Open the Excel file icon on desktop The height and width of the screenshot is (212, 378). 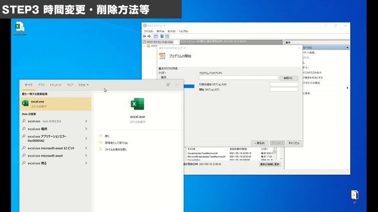click(19, 27)
